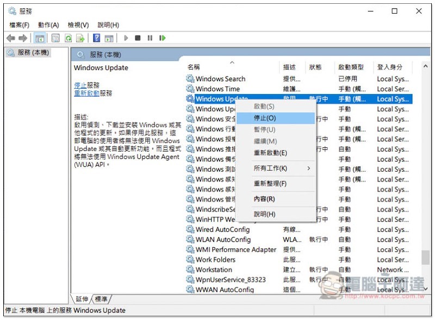This screenshot has height=320, width=435.
Task: Select the WMI Performance Adapter row
Action: coord(299,249)
